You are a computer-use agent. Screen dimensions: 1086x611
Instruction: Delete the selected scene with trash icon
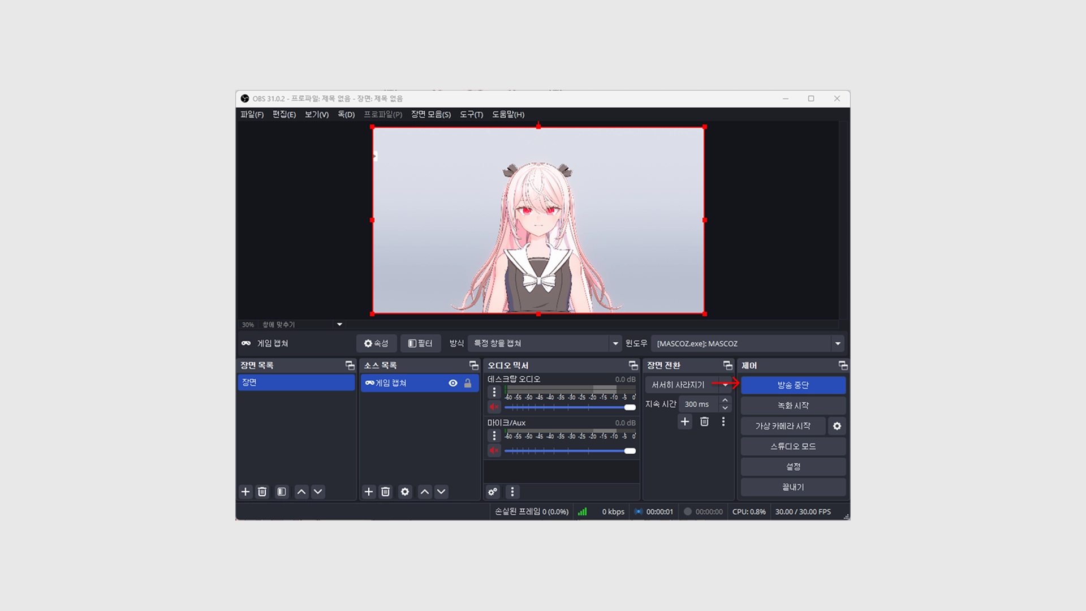262,492
